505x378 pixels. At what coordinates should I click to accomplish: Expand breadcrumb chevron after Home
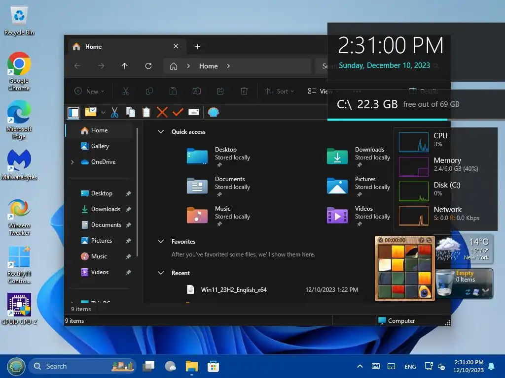coord(228,66)
